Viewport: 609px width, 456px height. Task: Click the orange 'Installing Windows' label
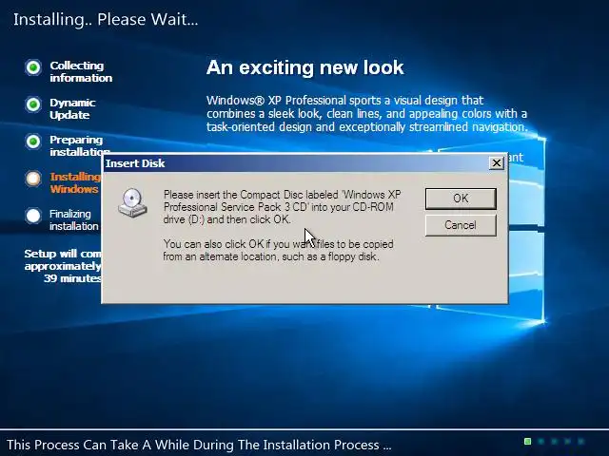(75, 182)
